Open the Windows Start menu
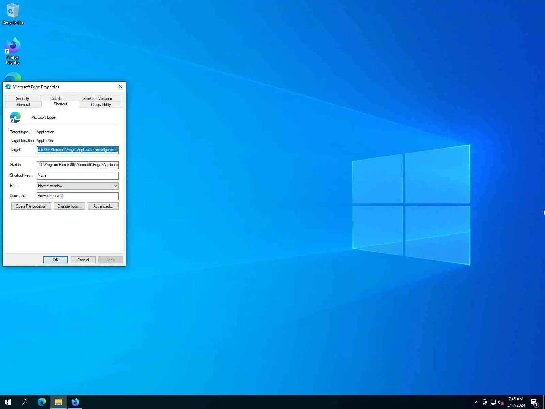This screenshot has height=409, width=545. tap(8, 402)
